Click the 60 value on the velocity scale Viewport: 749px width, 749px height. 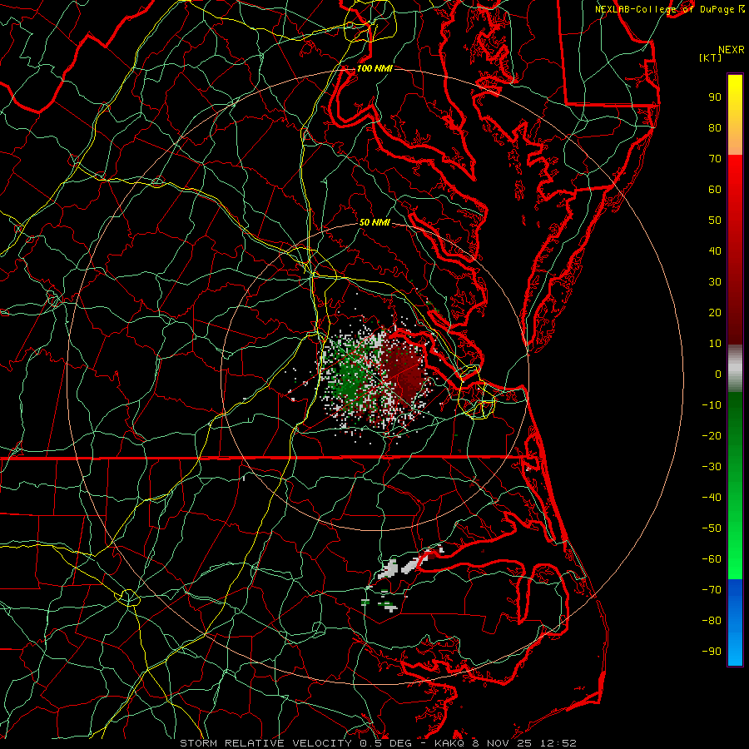(x=715, y=190)
